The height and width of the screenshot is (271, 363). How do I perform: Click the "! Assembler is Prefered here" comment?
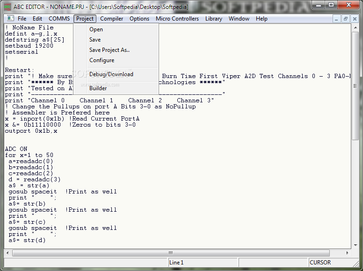pos(58,113)
